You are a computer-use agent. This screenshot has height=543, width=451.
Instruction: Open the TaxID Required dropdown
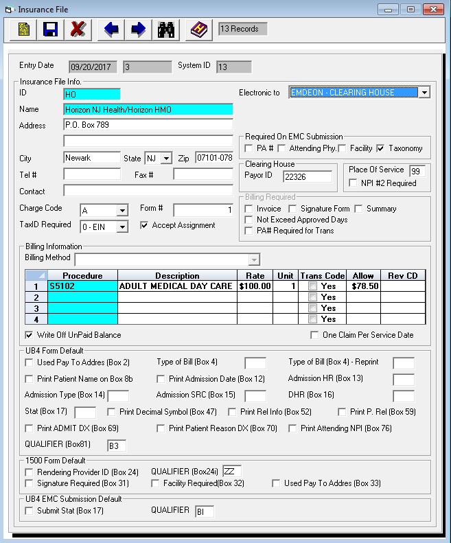point(122,227)
